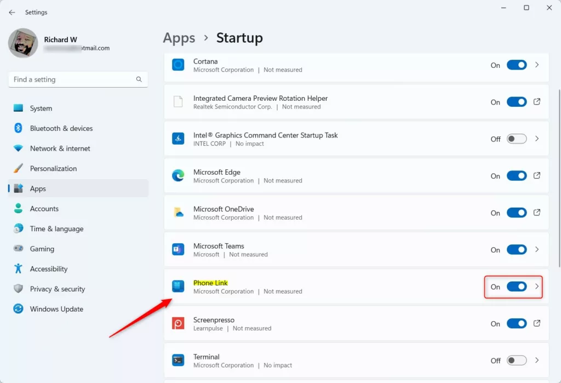The height and width of the screenshot is (383, 561).
Task: Minimize the Settings window
Action: pyautogui.click(x=503, y=8)
